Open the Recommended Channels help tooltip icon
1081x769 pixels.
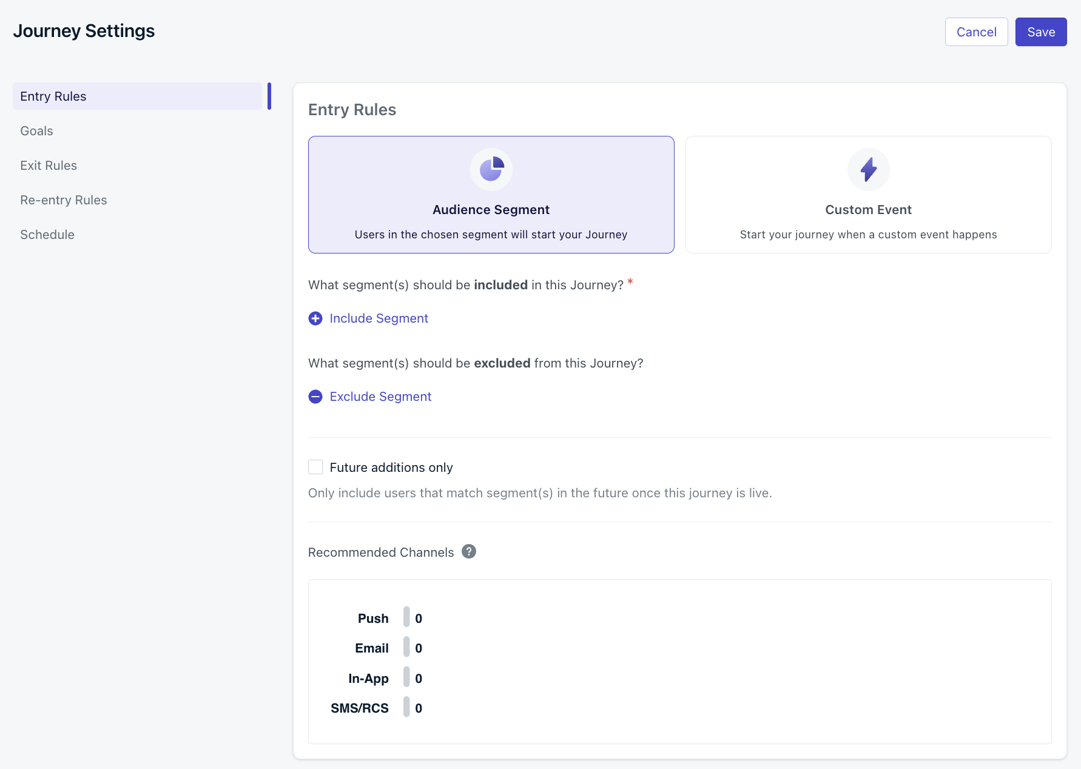(x=468, y=551)
